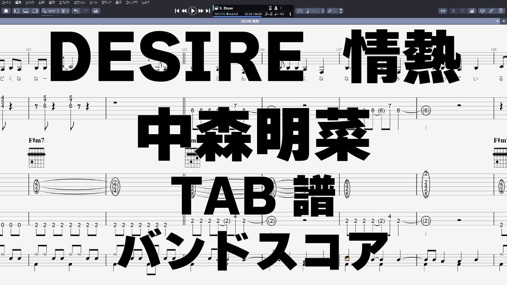Click the unsaved dot on document tab
Image resolution: width=507 pixels, height=285 pixels.
pos(498,21)
